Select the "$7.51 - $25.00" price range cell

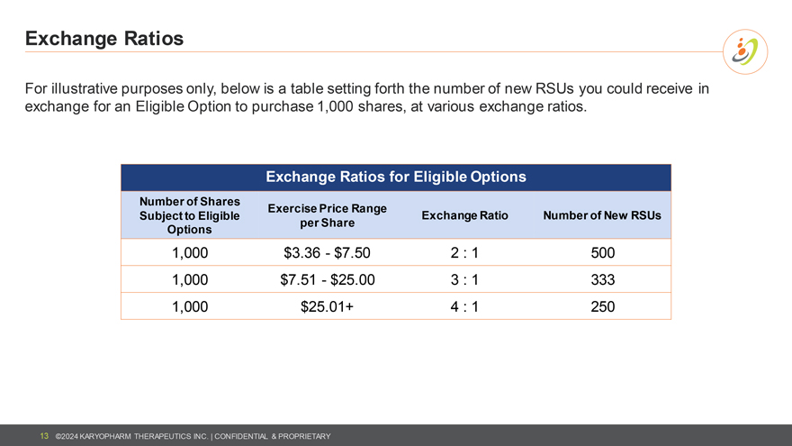[328, 279]
